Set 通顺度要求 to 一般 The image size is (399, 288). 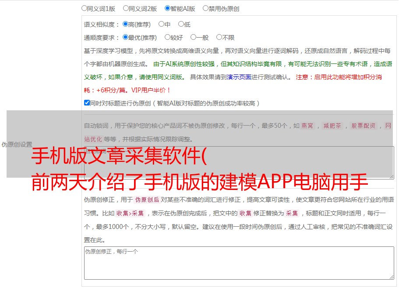click(x=194, y=37)
